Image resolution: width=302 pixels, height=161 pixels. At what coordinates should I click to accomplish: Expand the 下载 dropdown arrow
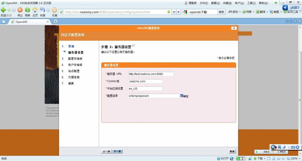pos(265,159)
